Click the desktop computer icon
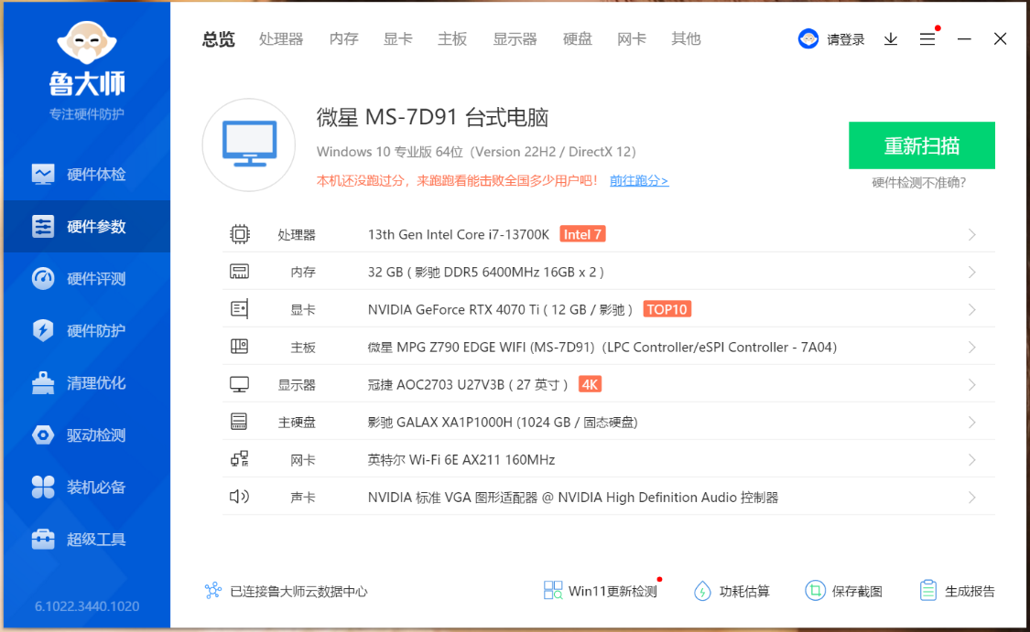Viewport: 1030px width, 632px height. [249, 145]
